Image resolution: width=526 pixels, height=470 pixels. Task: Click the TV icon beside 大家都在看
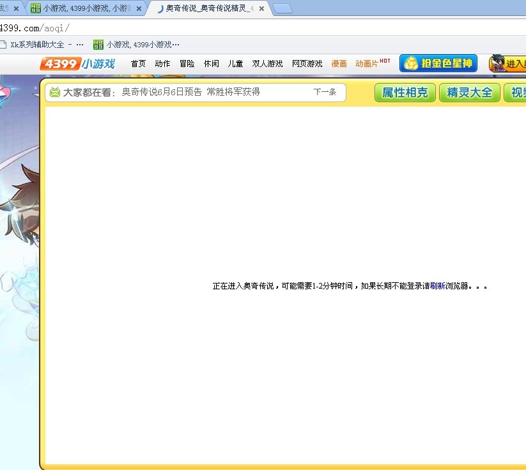55,93
